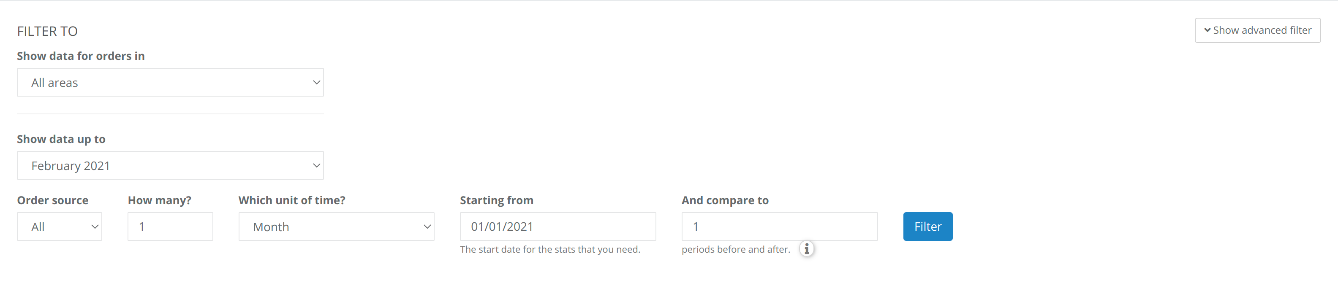The height and width of the screenshot is (286, 1338).
Task: Click the Which unit of time? label
Action: point(292,200)
